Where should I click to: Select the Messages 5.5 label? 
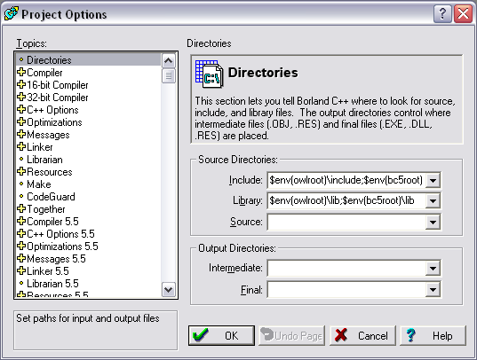56,259
